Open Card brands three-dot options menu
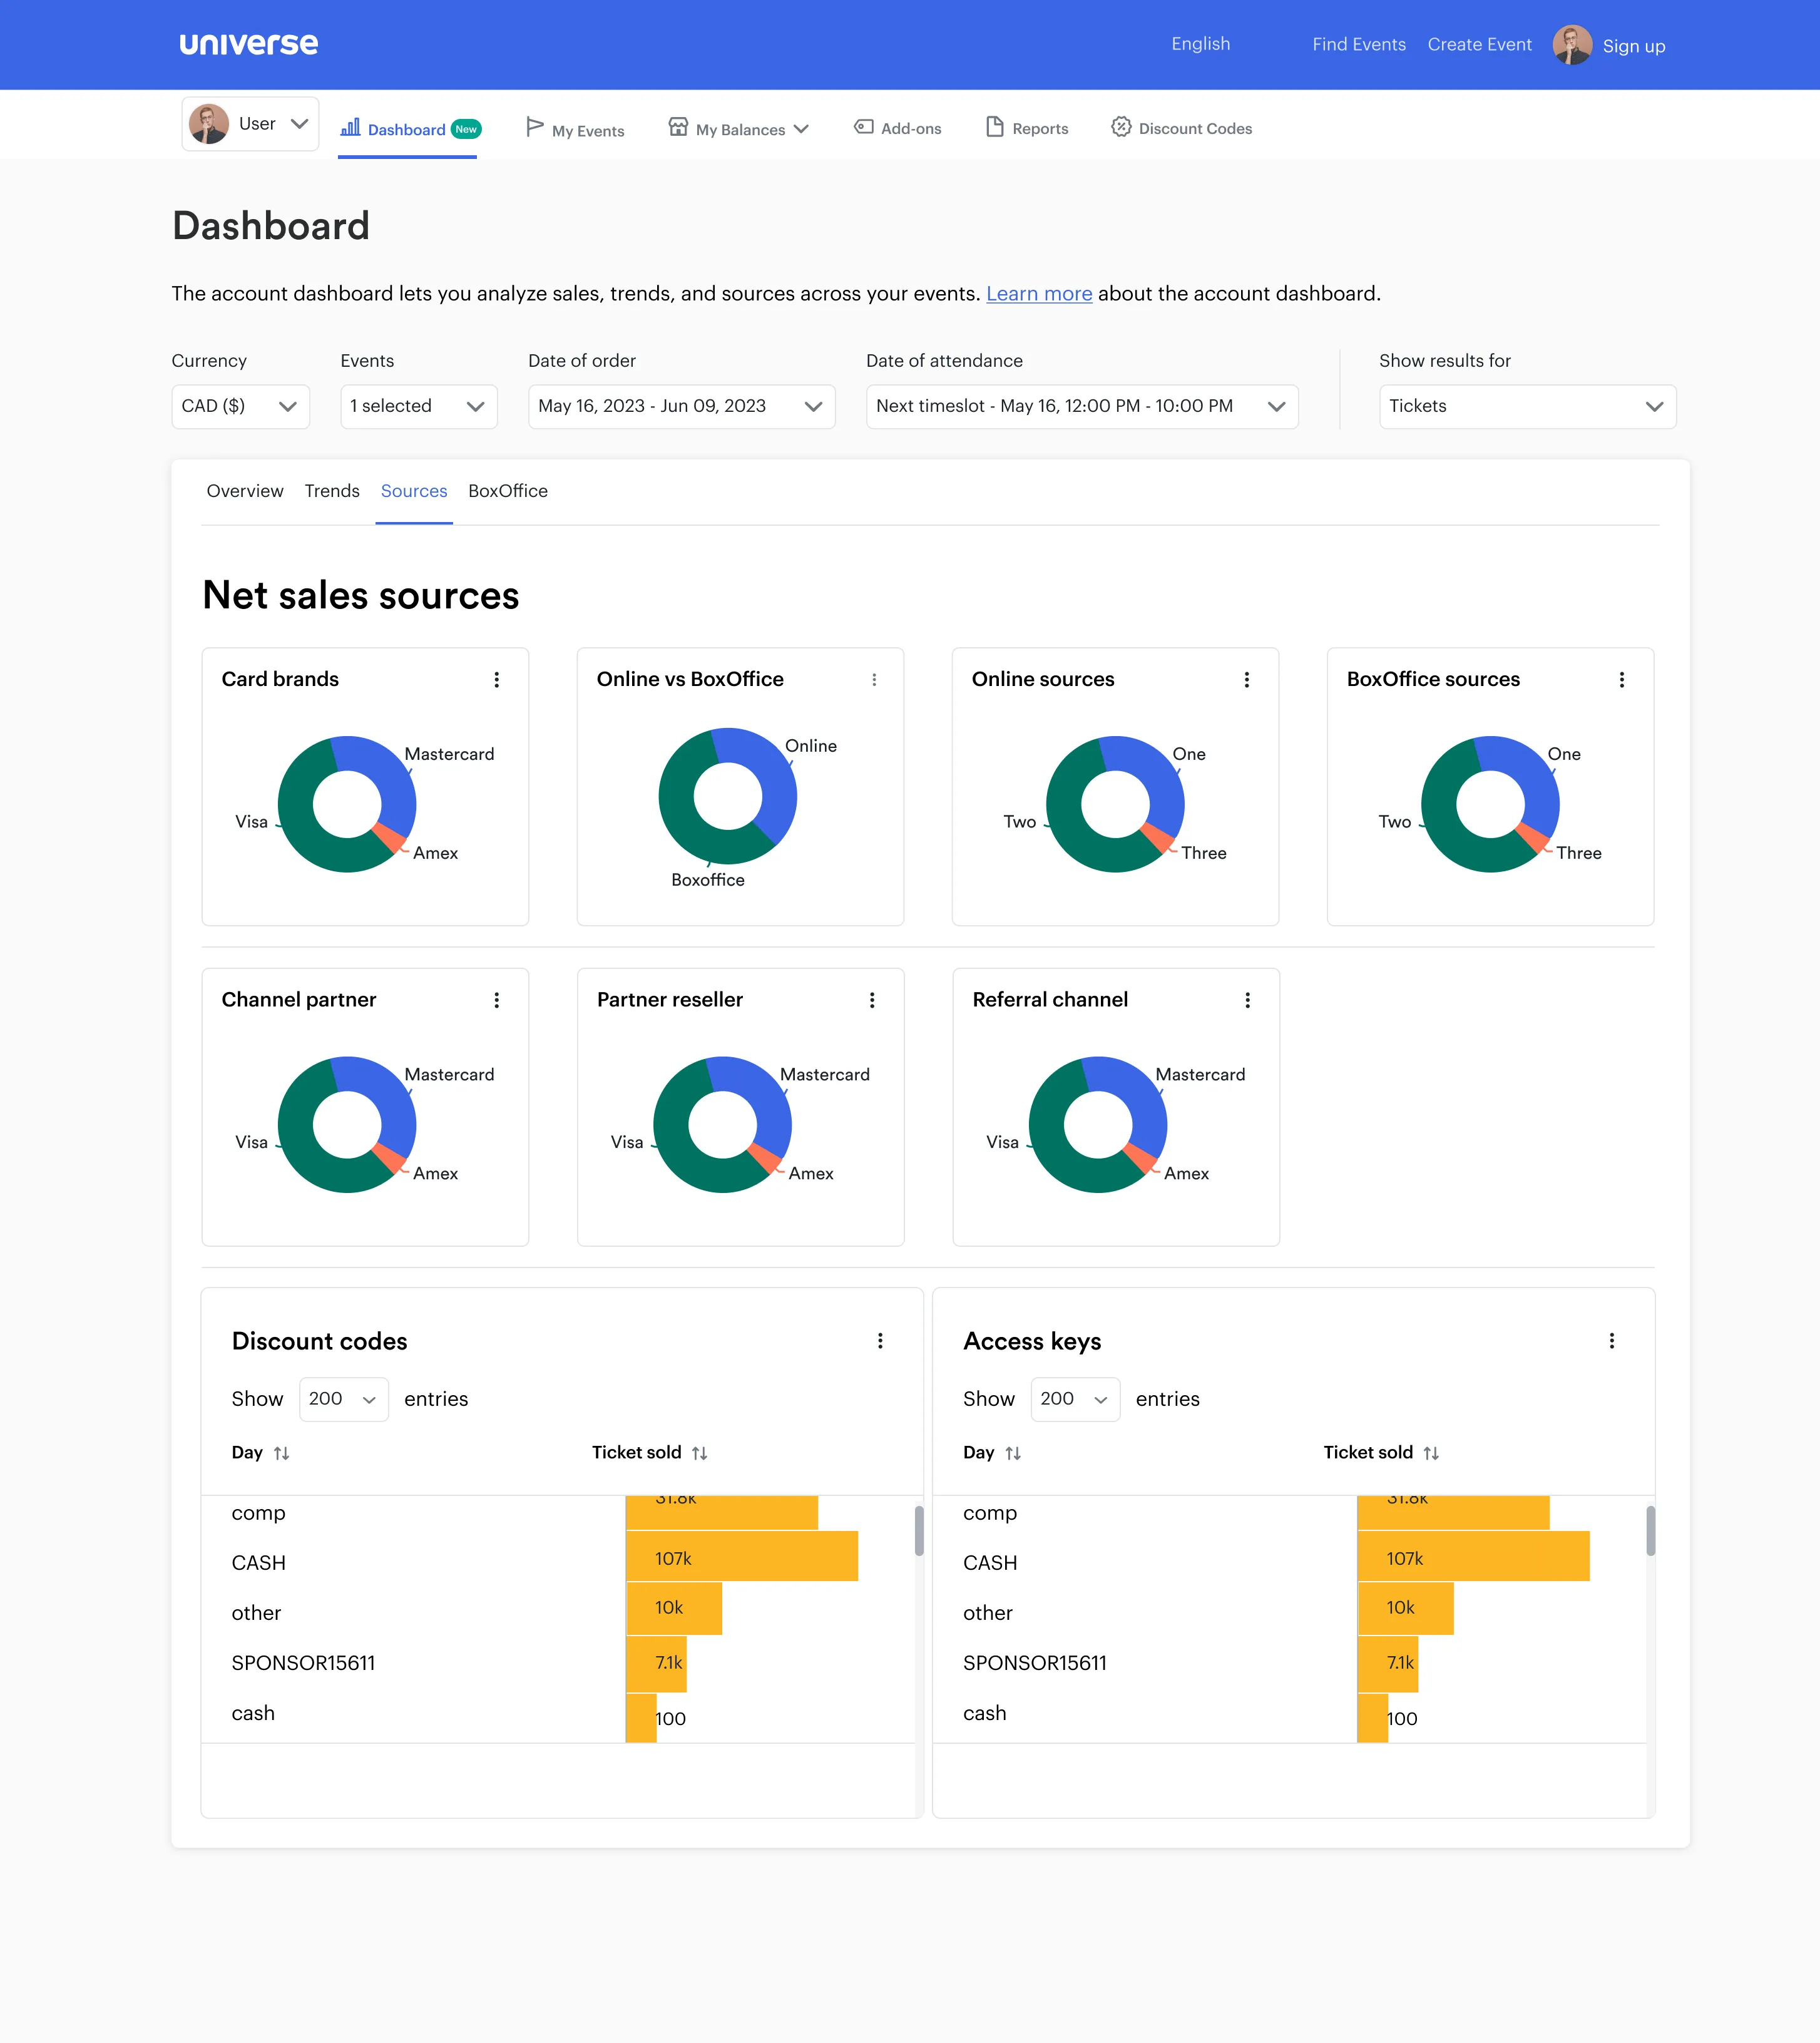The height and width of the screenshot is (2043, 1820). (x=496, y=680)
